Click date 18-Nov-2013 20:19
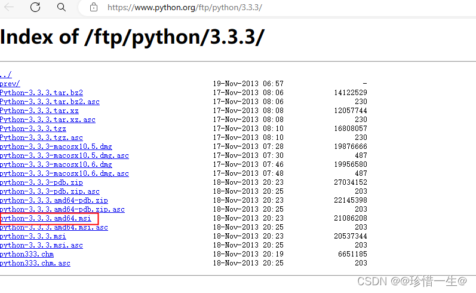Image resolution: width=476 pixels, height=293 pixels. pyautogui.click(x=248, y=254)
